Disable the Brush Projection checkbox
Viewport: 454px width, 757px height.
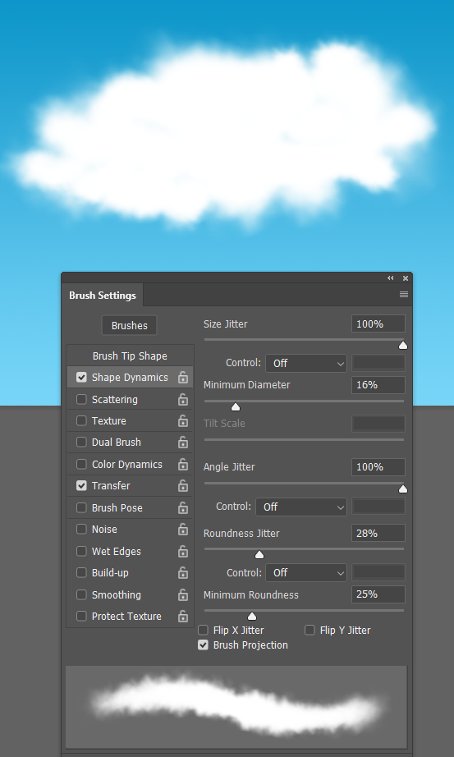point(204,645)
